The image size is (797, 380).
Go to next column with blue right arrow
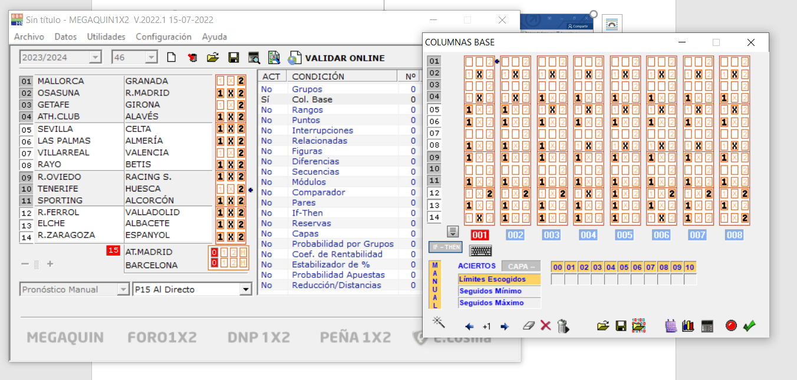[x=505, y=326]
